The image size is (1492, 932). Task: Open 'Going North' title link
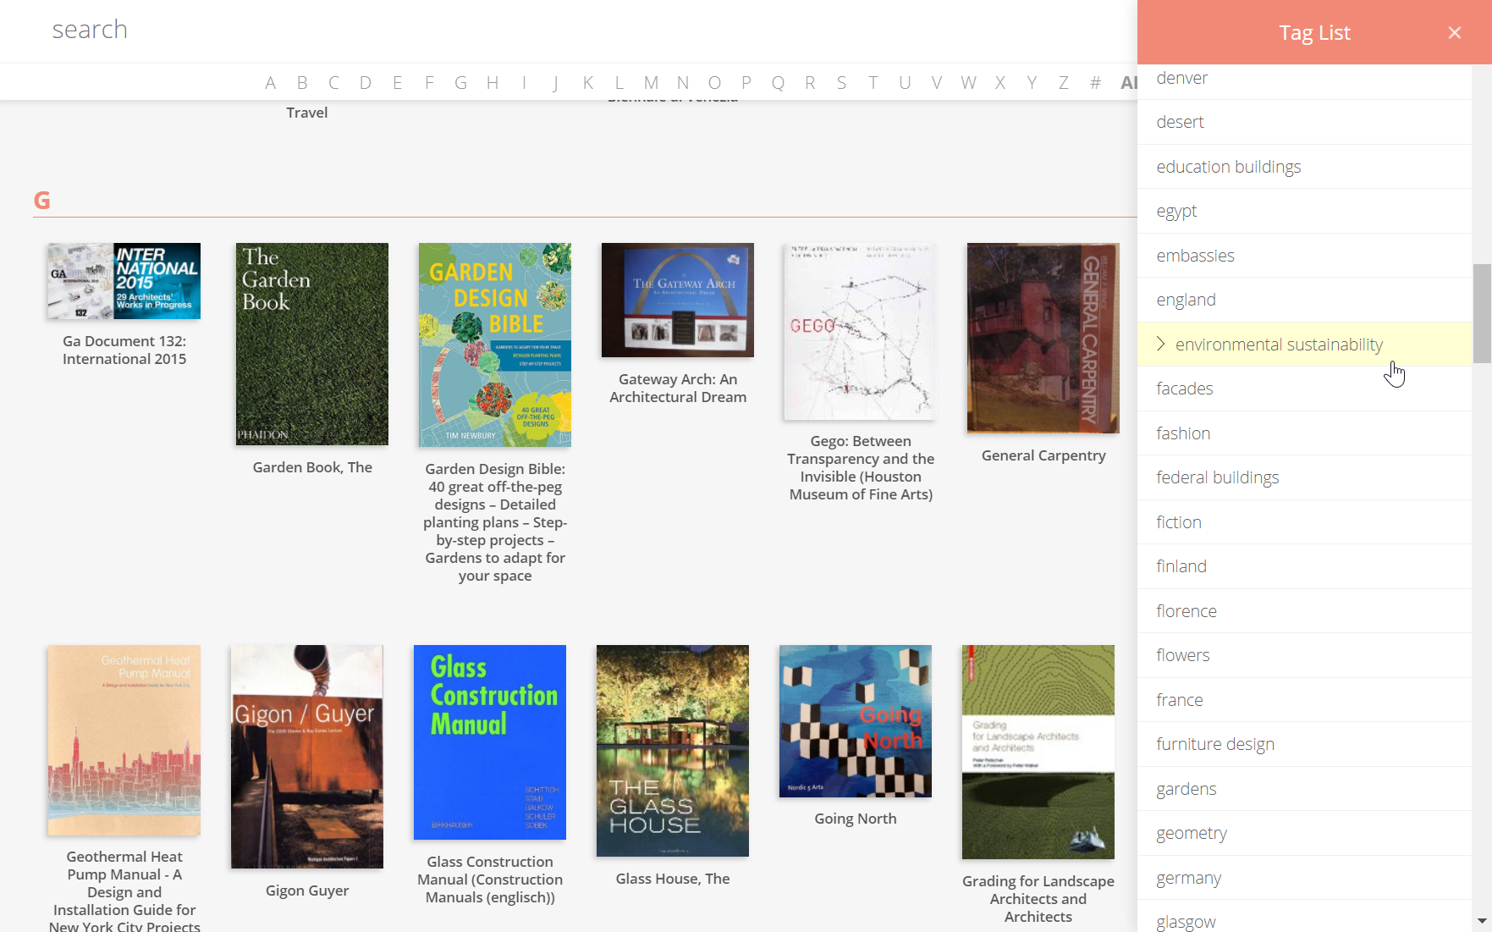(x=856, y=819)
